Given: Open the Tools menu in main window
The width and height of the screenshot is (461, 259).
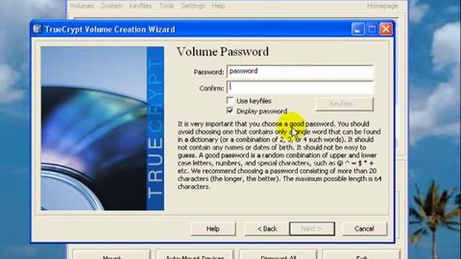Looking at the screenshot, I should tap(166, 6).
